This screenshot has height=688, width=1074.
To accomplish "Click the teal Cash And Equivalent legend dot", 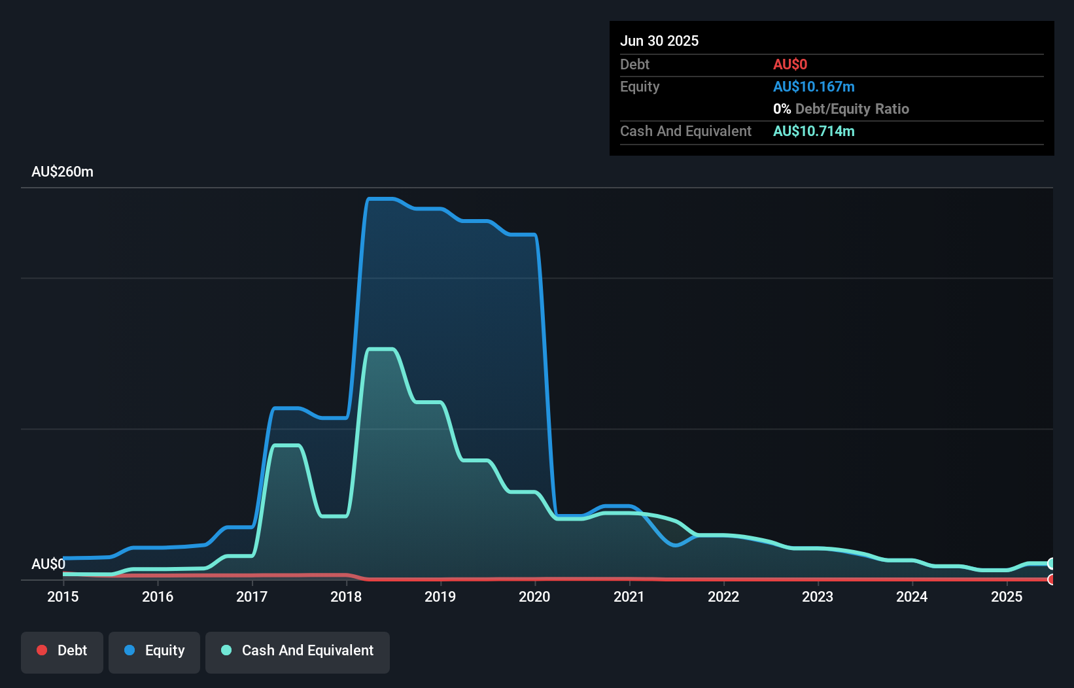I will (x=226, y=651).
